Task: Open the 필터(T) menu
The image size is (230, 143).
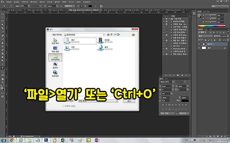Action: tap(57, 2)
